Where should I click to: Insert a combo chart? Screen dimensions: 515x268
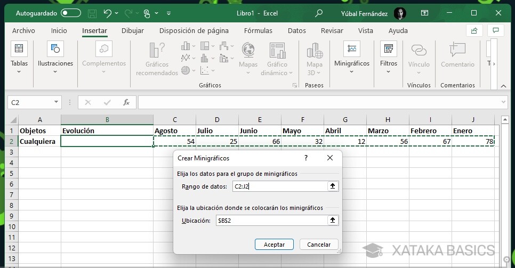coord(227,59)
